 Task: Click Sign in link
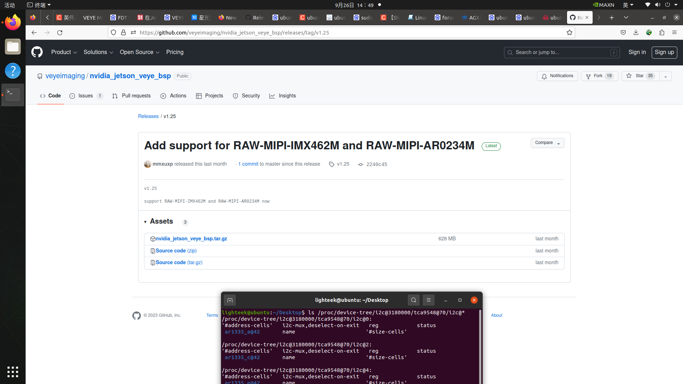[637, 52]
